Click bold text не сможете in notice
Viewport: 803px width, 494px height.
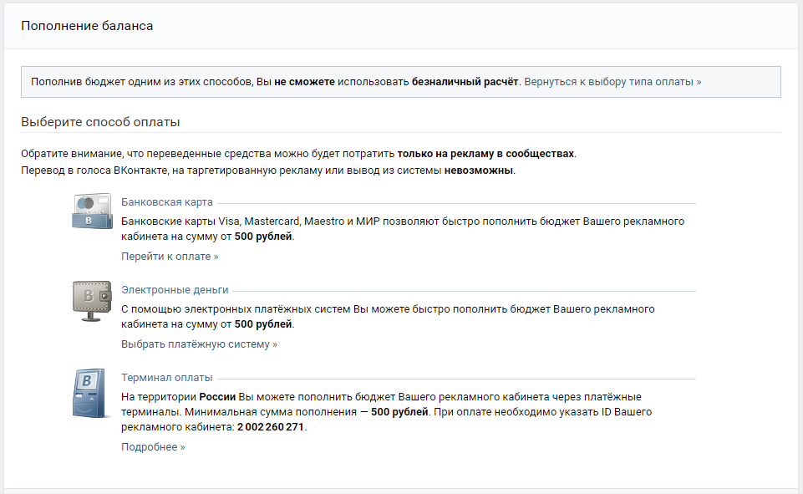304,82
